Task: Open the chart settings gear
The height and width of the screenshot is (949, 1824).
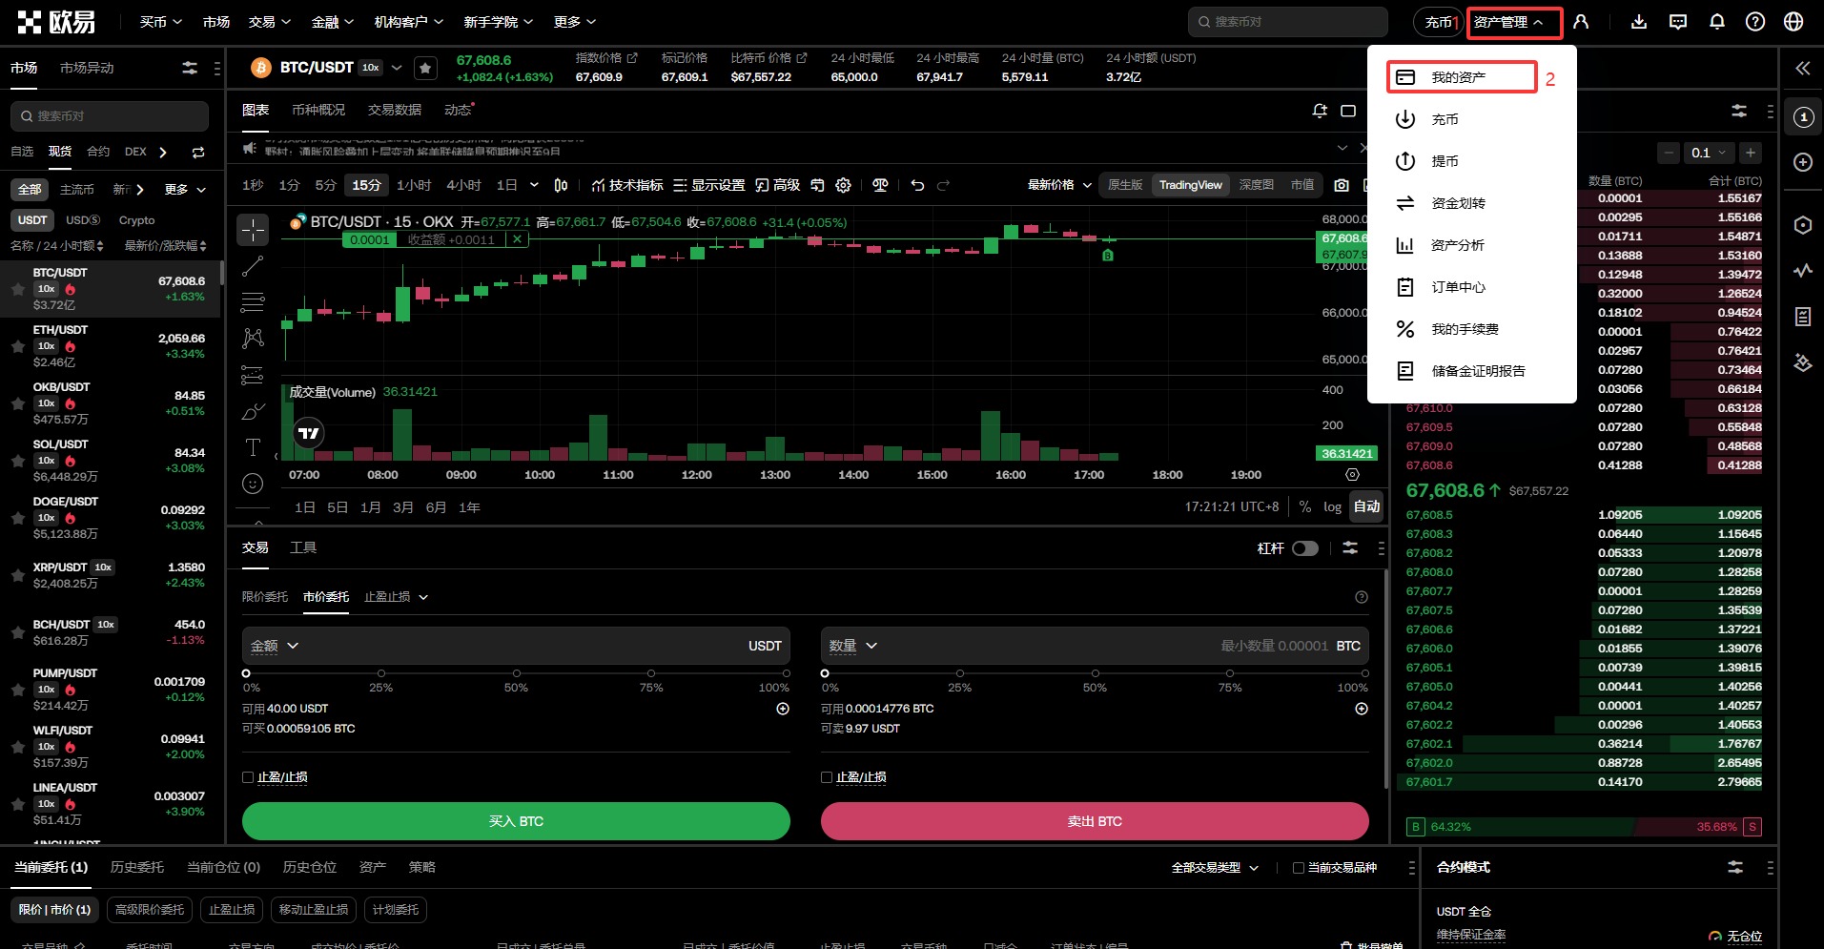Action: pyautogui.click(x=843, y=185)
